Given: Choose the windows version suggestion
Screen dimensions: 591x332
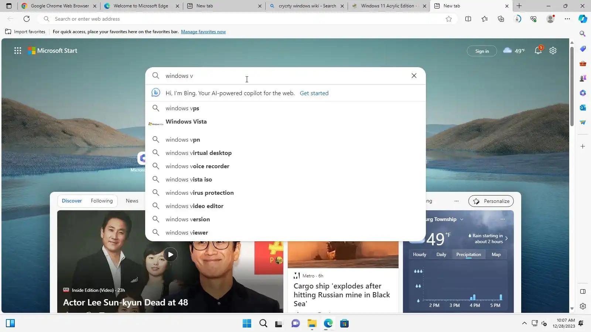Looking at the screenshot, I should 285,219.
